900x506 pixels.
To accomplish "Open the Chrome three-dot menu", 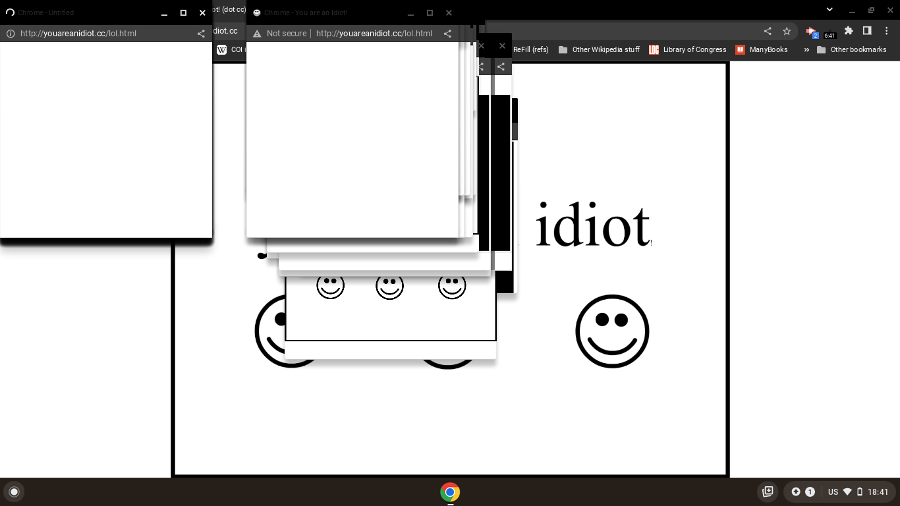I will [886, 31].
